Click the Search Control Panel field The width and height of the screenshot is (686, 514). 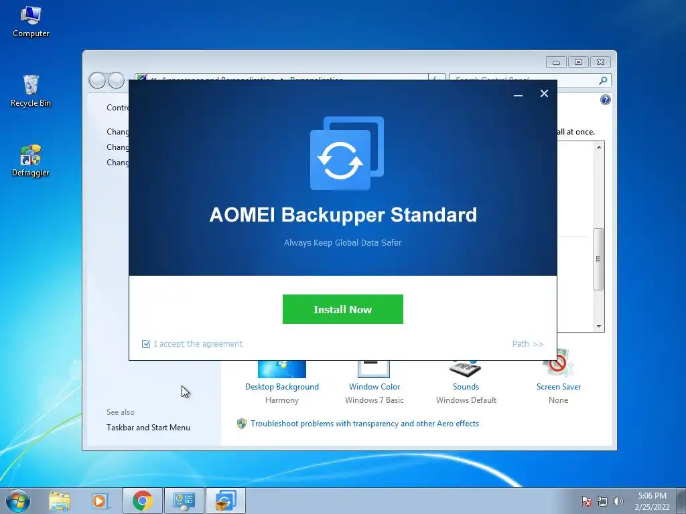point(529,80)
